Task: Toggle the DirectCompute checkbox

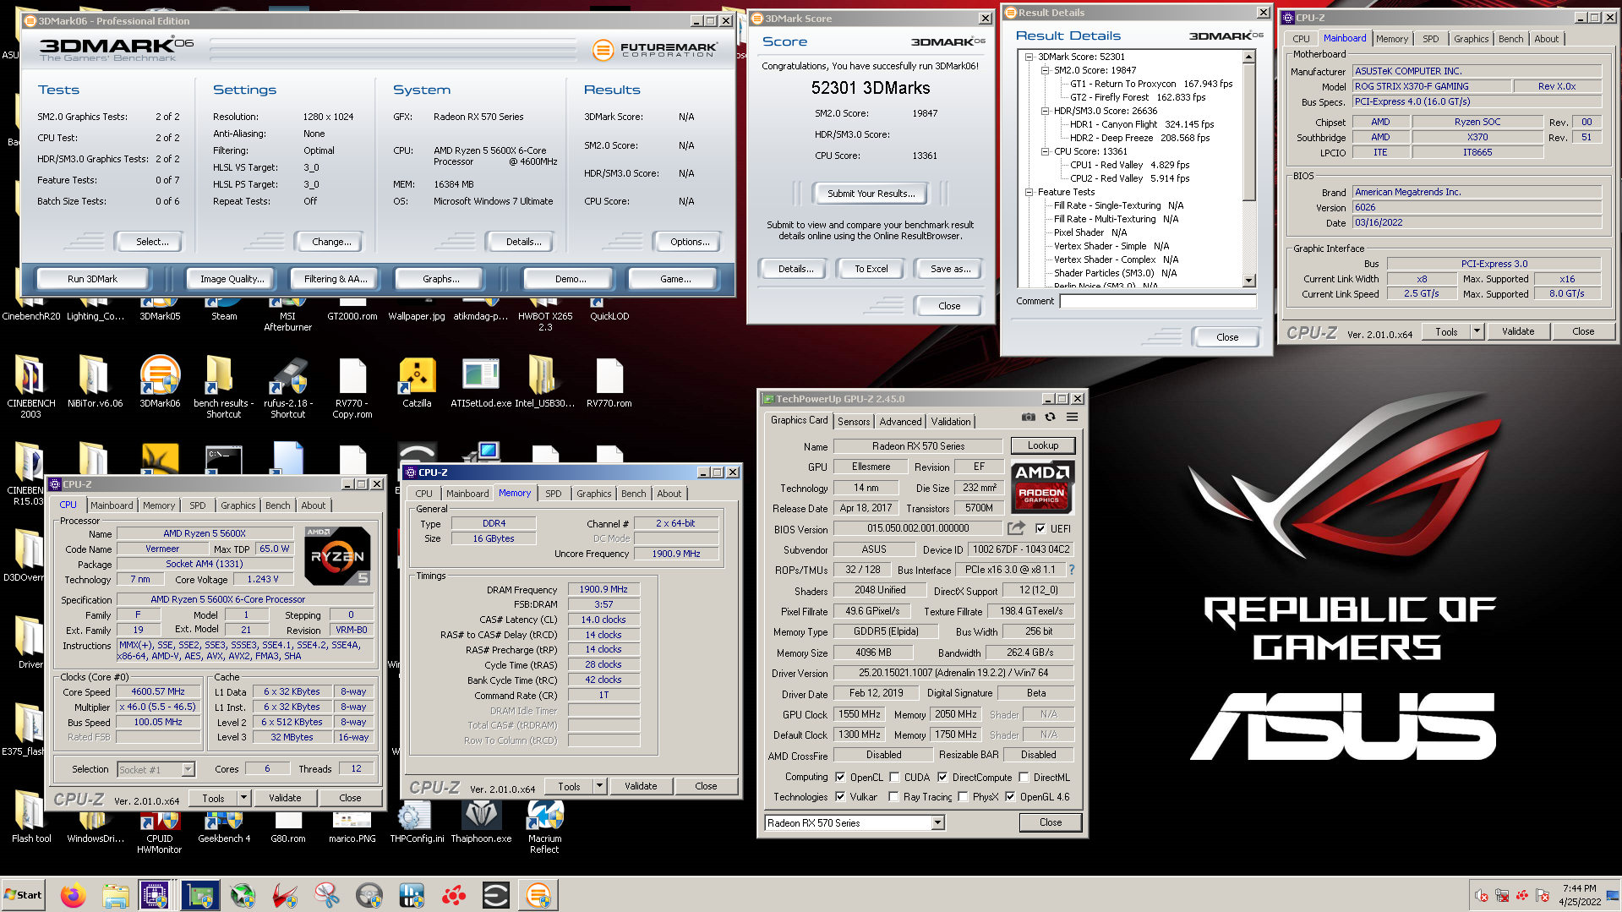Action: point(942,778)
